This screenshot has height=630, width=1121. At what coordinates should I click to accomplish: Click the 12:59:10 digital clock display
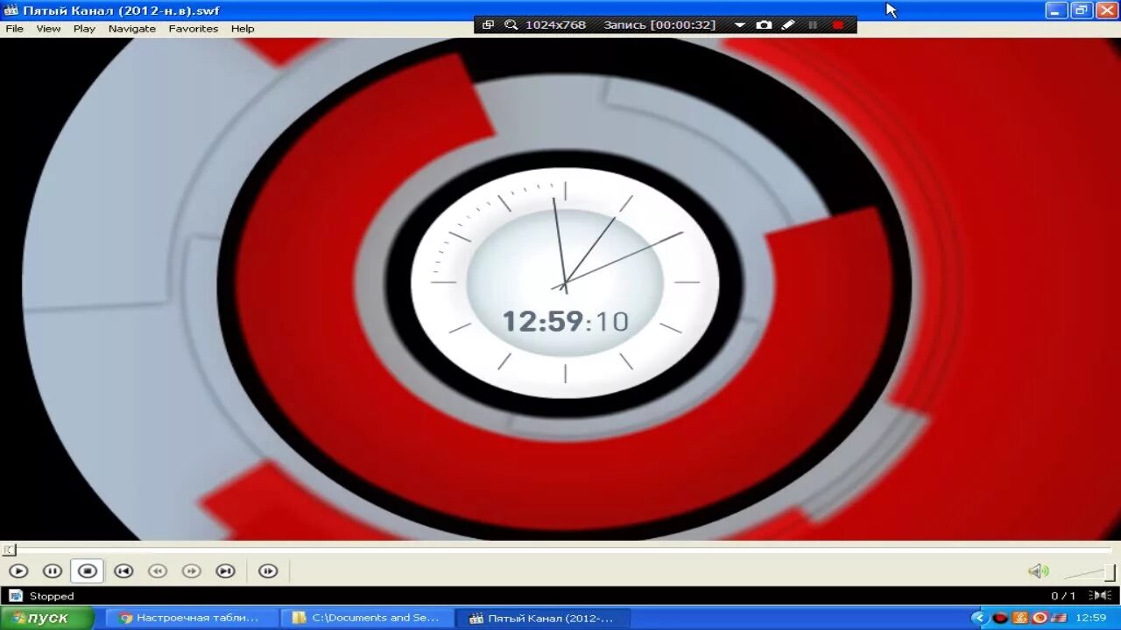pyautogui.click(x=565, y=321)
